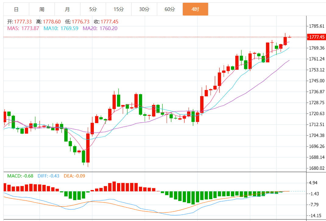The width and height of the screenshot is (326, 221).
Task: Click the opening price 1777.33
Action: click(23, 22)
